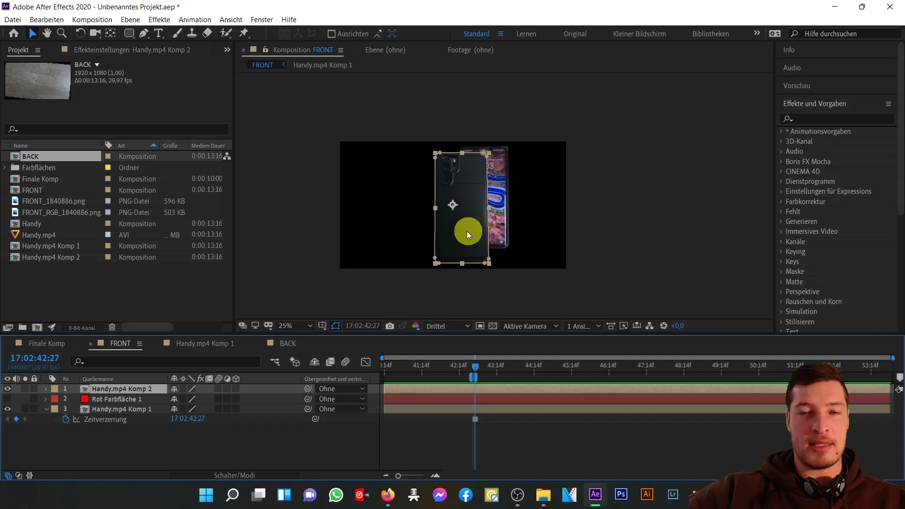Expand Effekte und Vorgaben Animationsvorgaben list

[x=782, y=131]
